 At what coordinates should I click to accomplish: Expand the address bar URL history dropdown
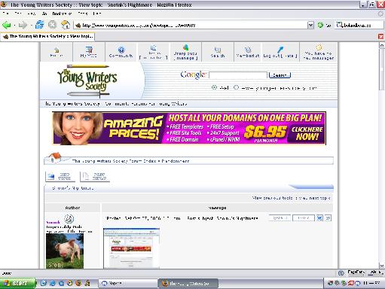(310, 25)
